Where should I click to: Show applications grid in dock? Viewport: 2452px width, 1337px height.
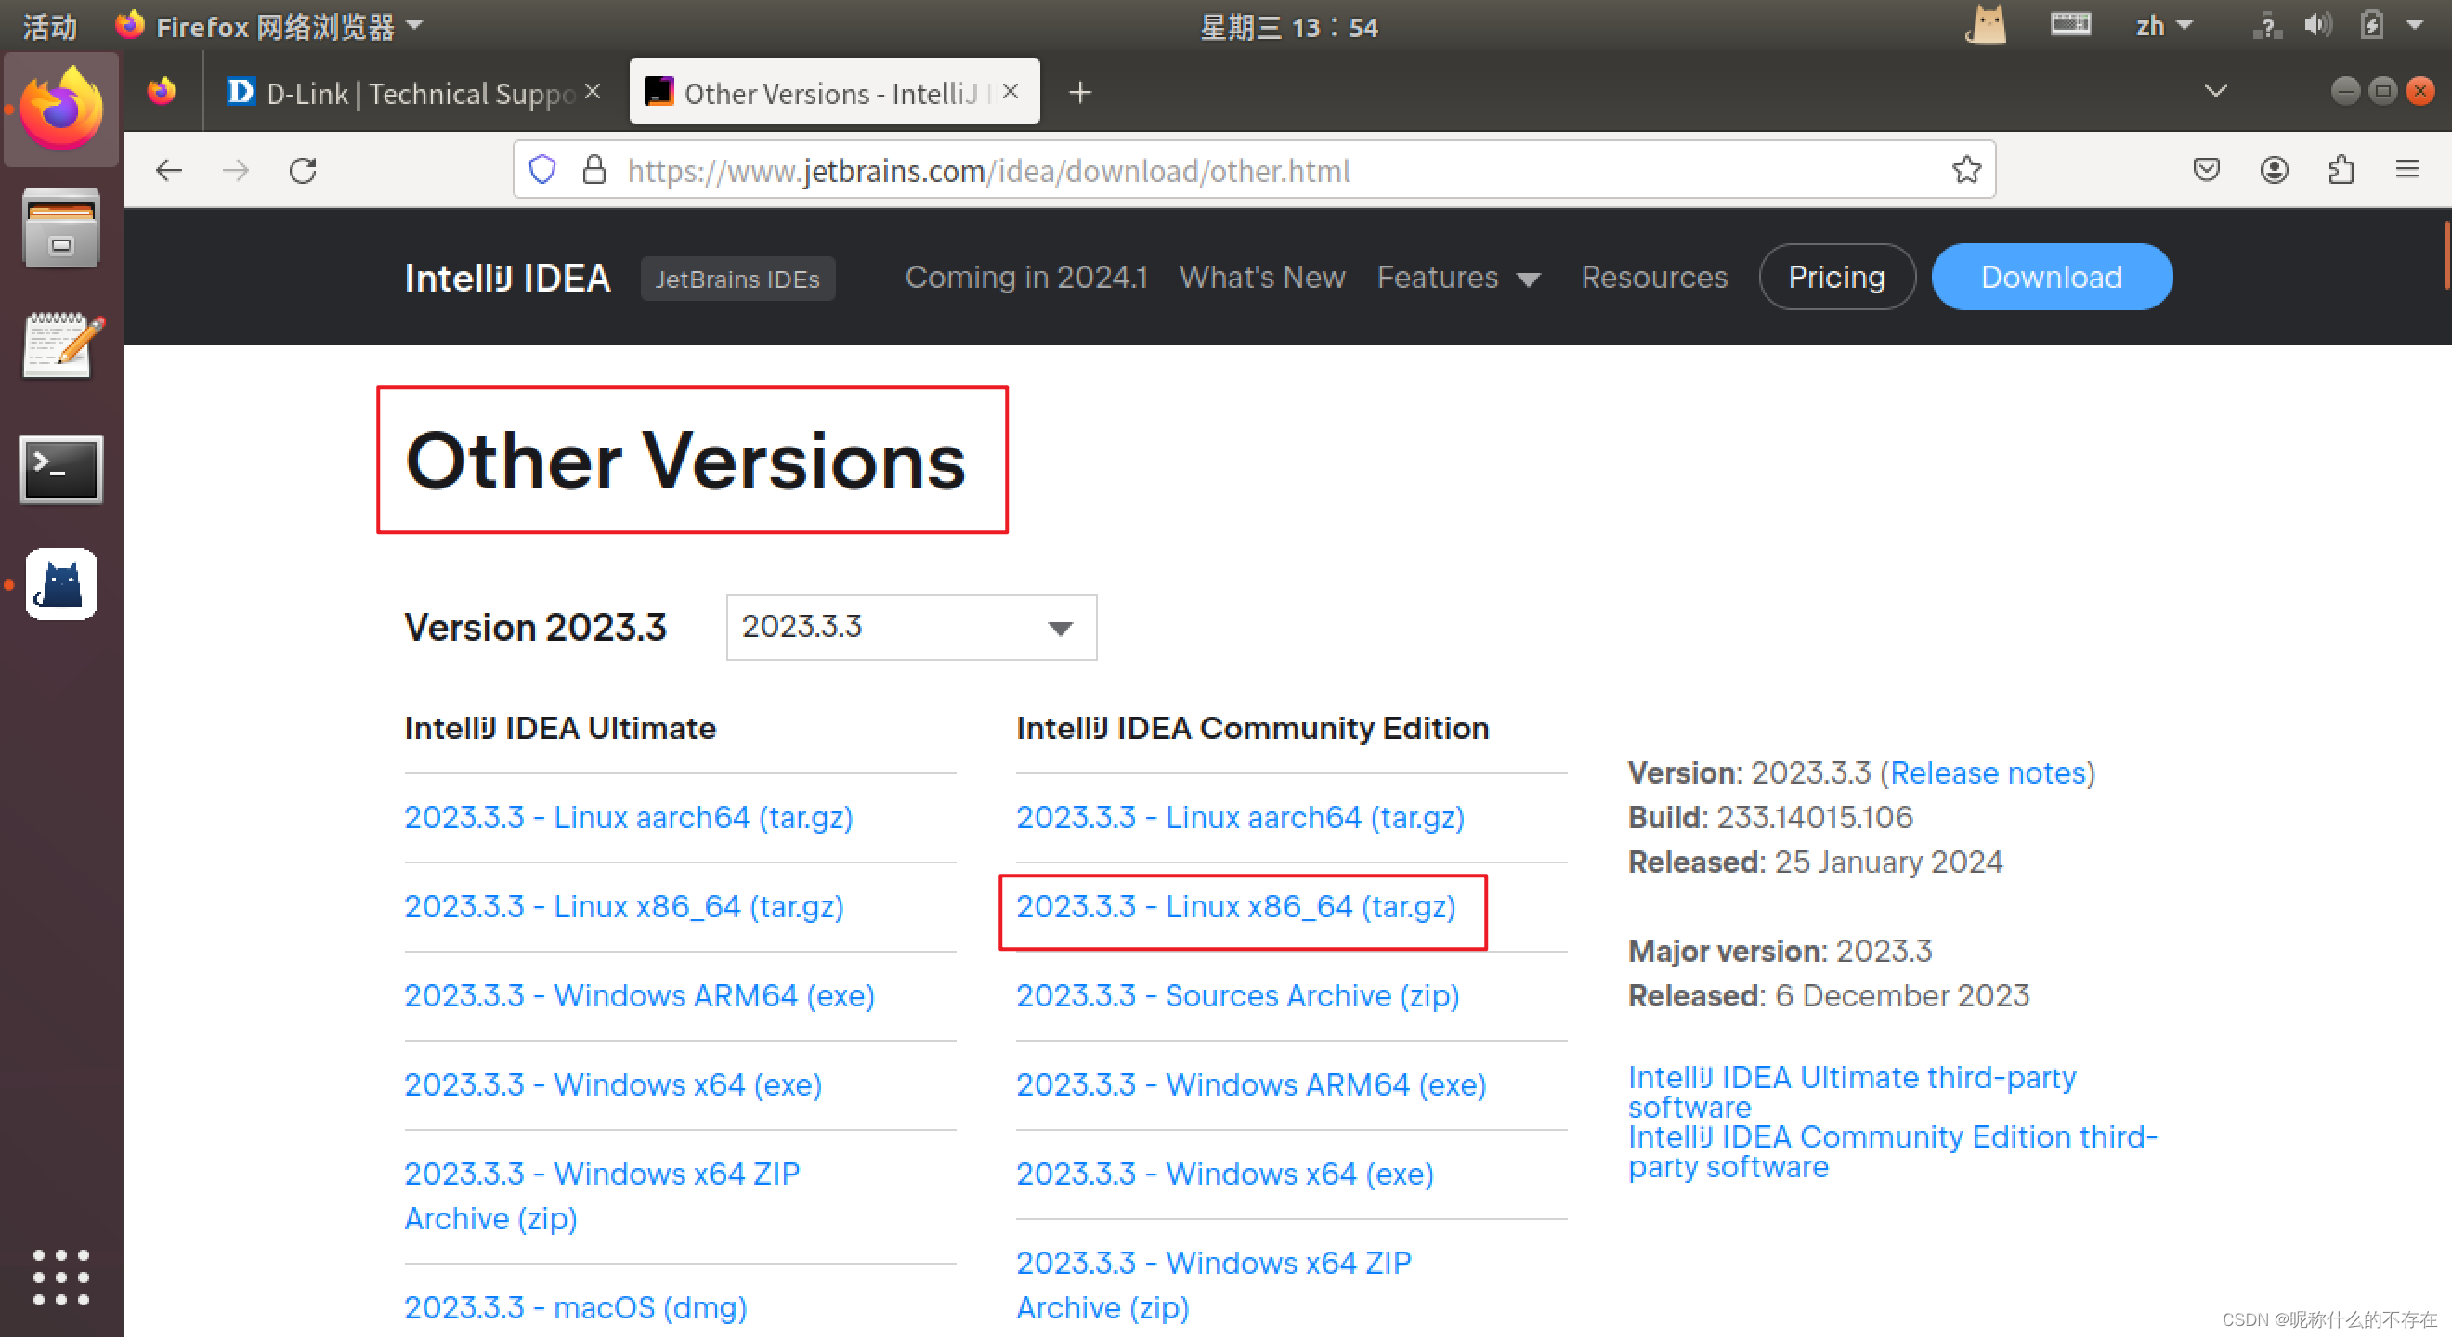(61, 1277)
